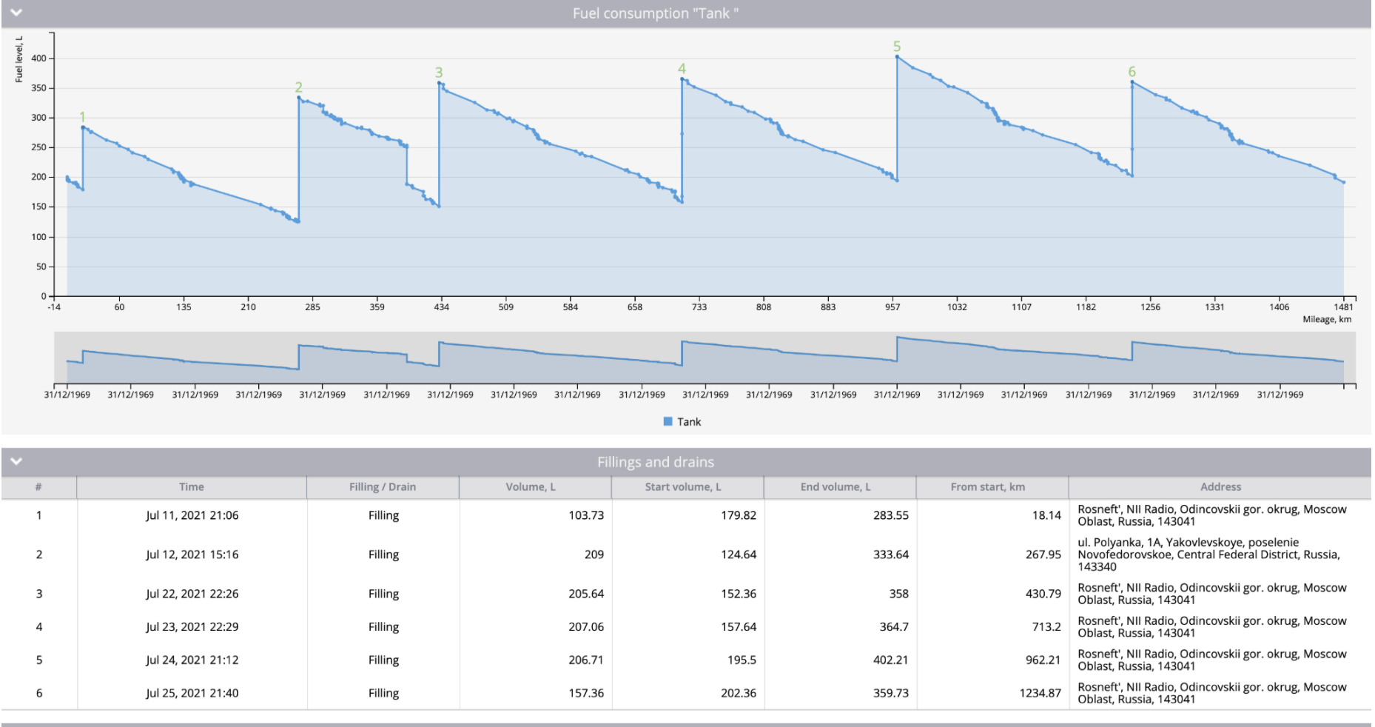The width and height of the screenshot is (1375, 727).
Task: Select filling marker 6 on chart
Action: [x=1132, y=72]
